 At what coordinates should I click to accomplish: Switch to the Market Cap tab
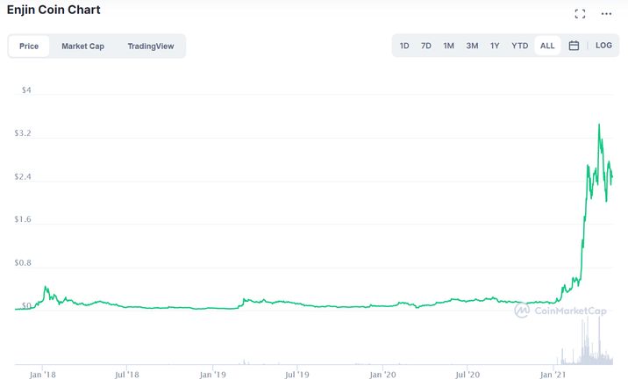(83, 46)
